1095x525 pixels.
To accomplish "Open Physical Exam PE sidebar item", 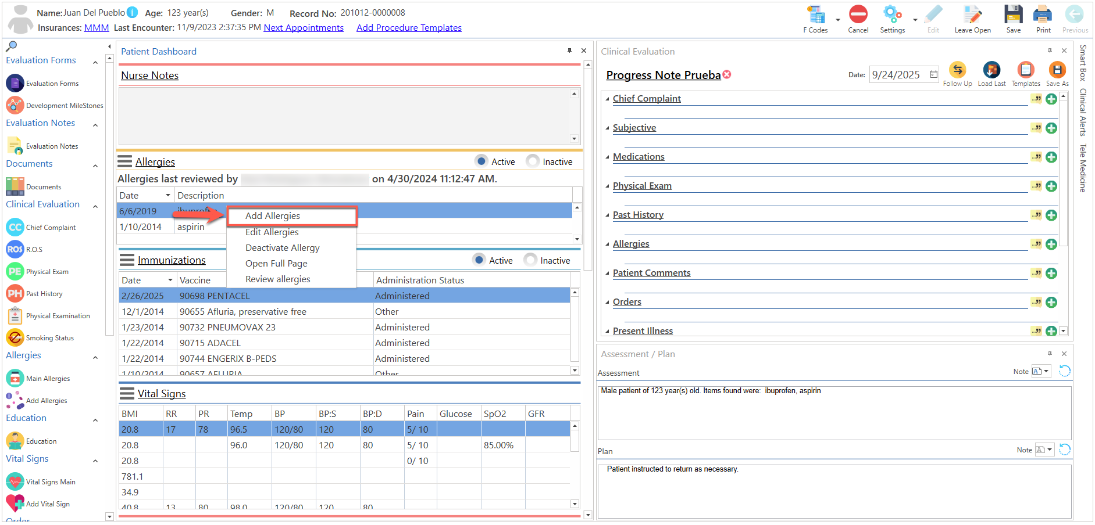I will tap(38, 271).
